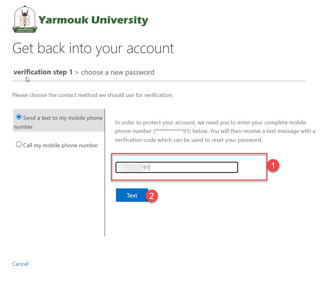Image resolution: width=332 pixels, height=296 pixels.
Task: Click the Yarmouk University crest logo
Action: click(24, 19)
